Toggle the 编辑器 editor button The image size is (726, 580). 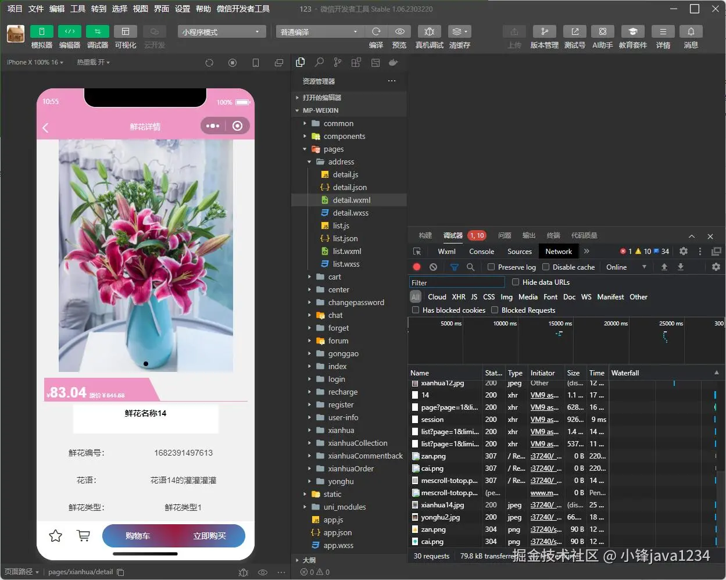69,31
